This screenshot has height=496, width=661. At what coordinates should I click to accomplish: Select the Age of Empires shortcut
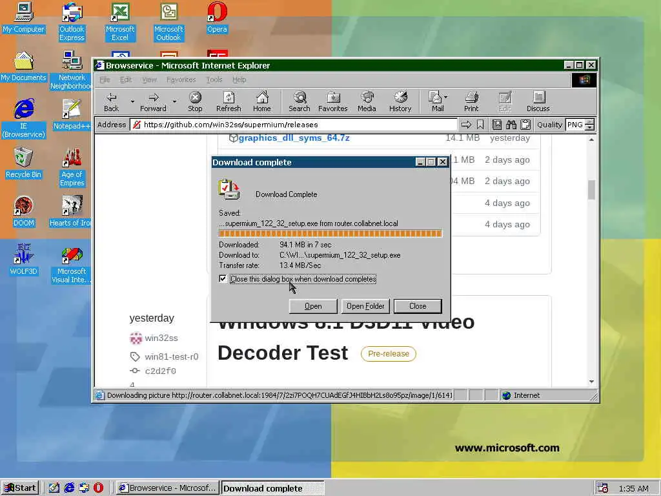pos(72,167)
